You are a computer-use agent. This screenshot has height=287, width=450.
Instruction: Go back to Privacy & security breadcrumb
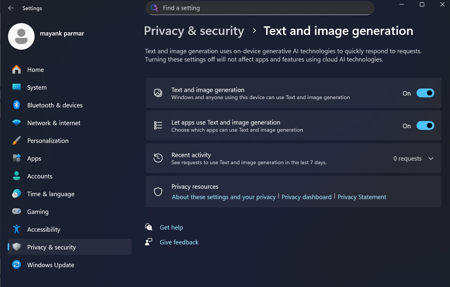tap(194, 31)
